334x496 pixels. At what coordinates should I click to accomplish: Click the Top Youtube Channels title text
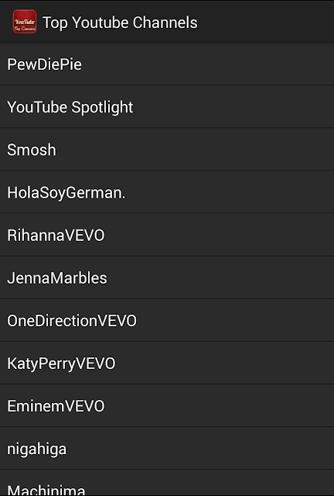click(120, 22)
